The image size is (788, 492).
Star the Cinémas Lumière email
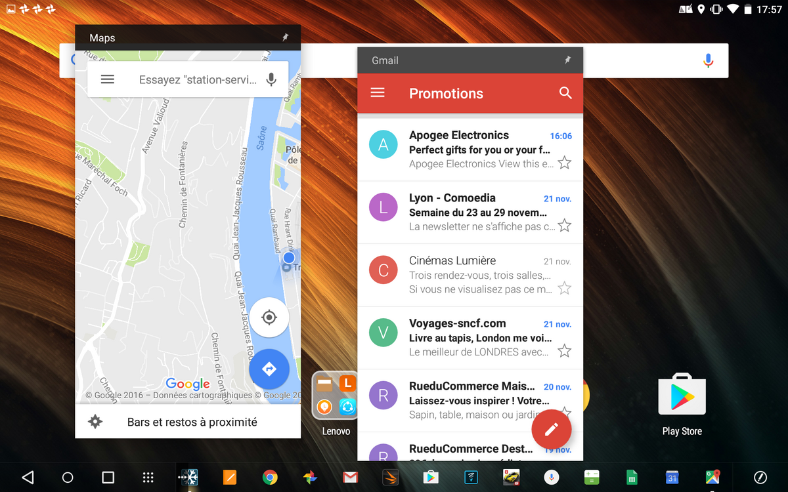[x=564, y=288]
